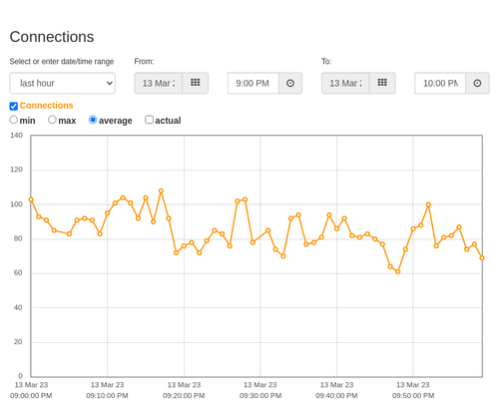Expand the last hour range dropdown
The width and height of the screenshot is (499, 402).
[63, 83]
